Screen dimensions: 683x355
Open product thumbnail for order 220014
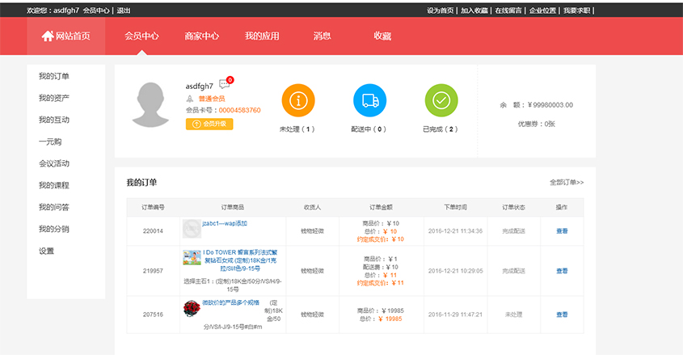[192, 229]
